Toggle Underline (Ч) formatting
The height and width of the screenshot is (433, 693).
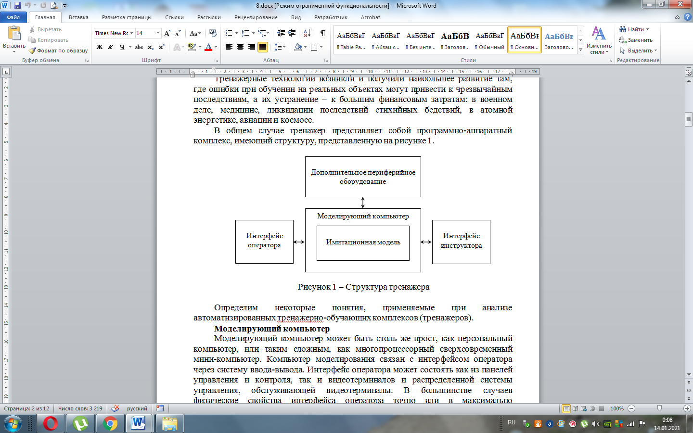122,47
